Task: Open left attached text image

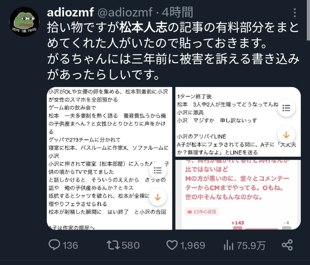Action: click(109, 158)
